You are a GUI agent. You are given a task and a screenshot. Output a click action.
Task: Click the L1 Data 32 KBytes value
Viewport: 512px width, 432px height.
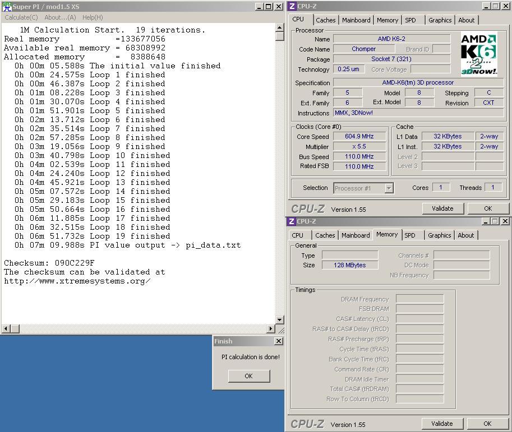click(x=448, y=136)
